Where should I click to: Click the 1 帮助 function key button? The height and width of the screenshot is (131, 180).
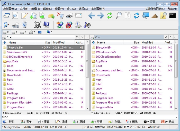pos(8,122)
